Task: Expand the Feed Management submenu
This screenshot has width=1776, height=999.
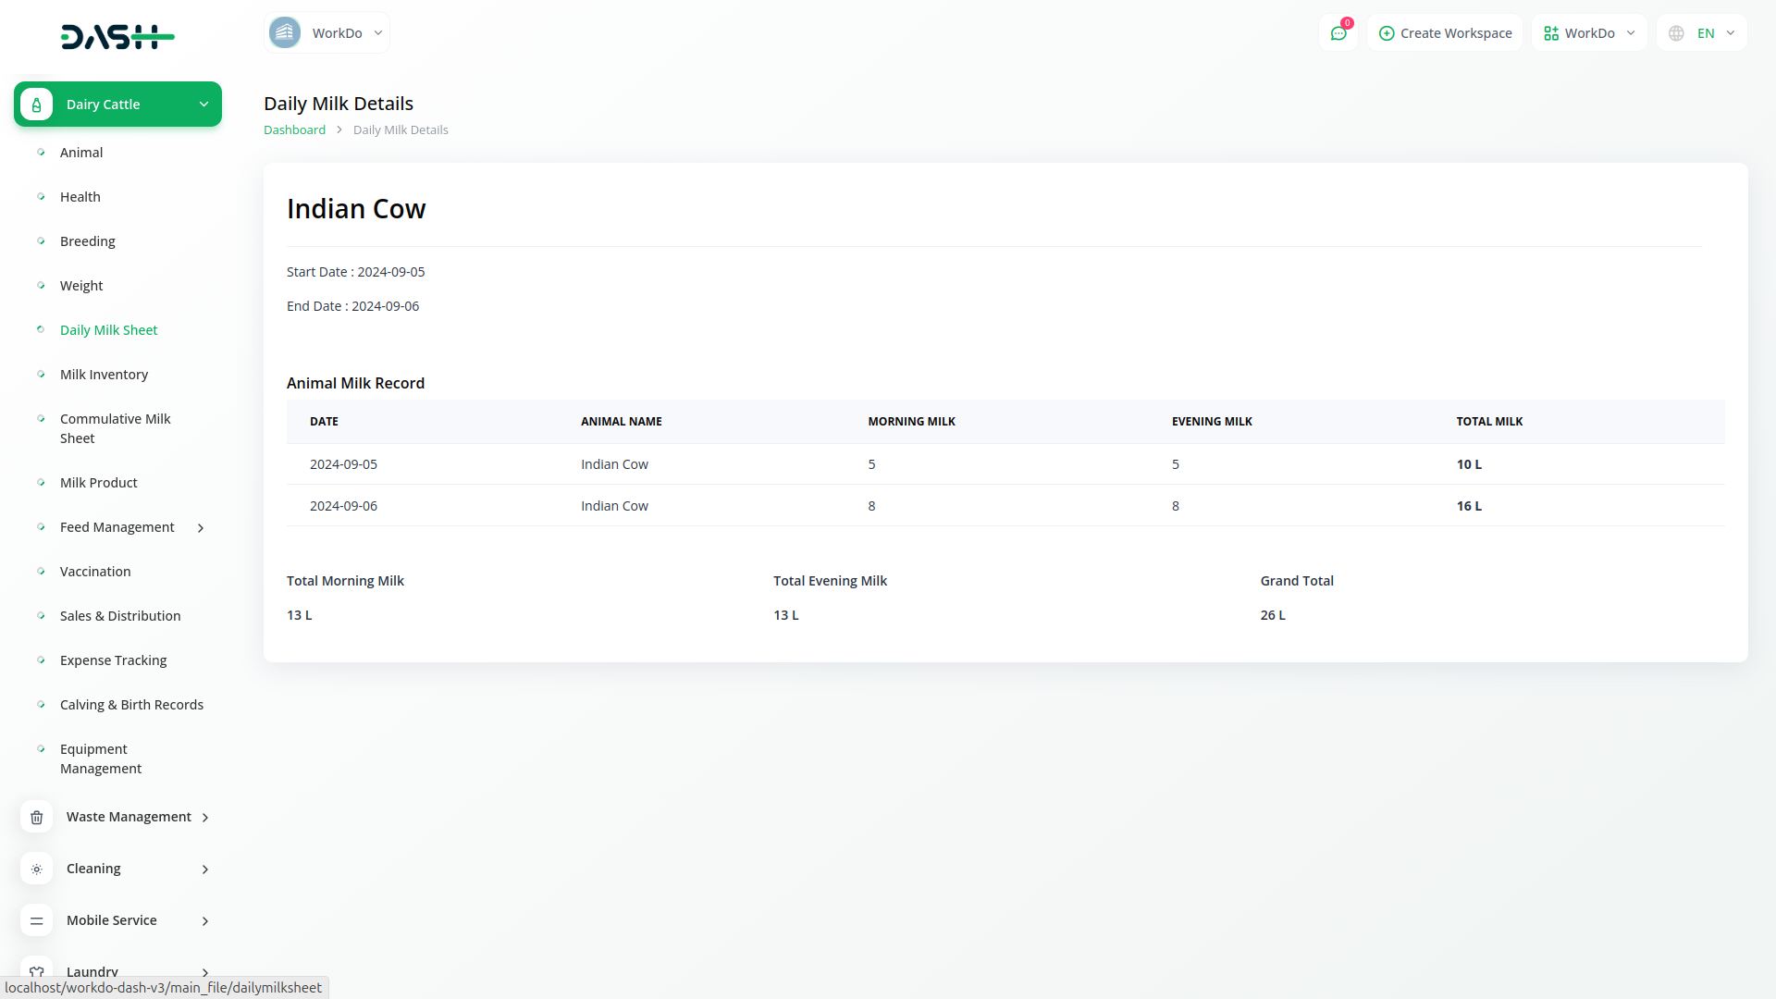Action: coord(201,527)
